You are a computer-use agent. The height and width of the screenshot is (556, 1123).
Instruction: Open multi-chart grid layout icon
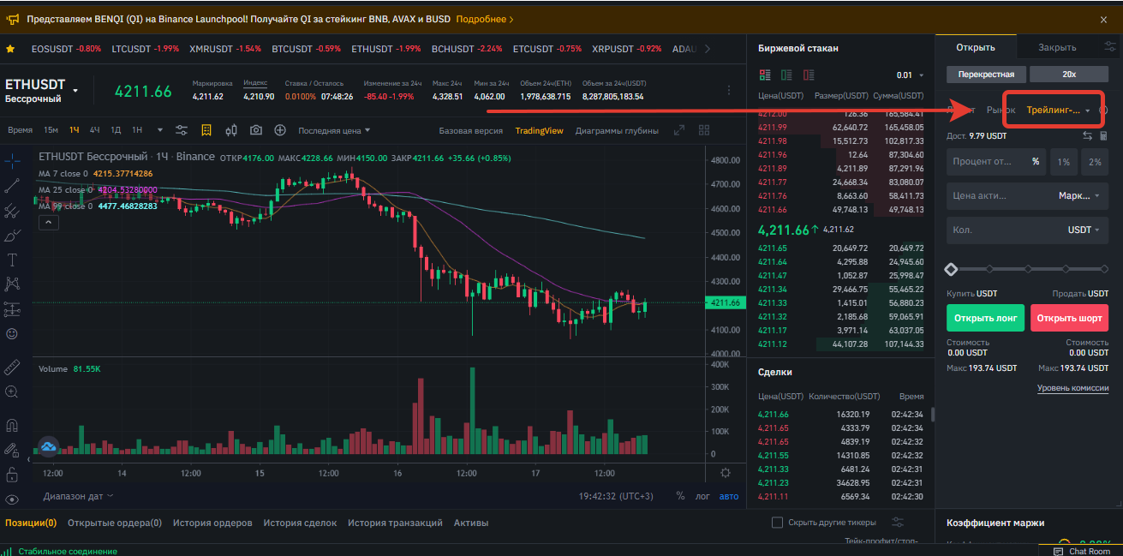coord(704,130)
